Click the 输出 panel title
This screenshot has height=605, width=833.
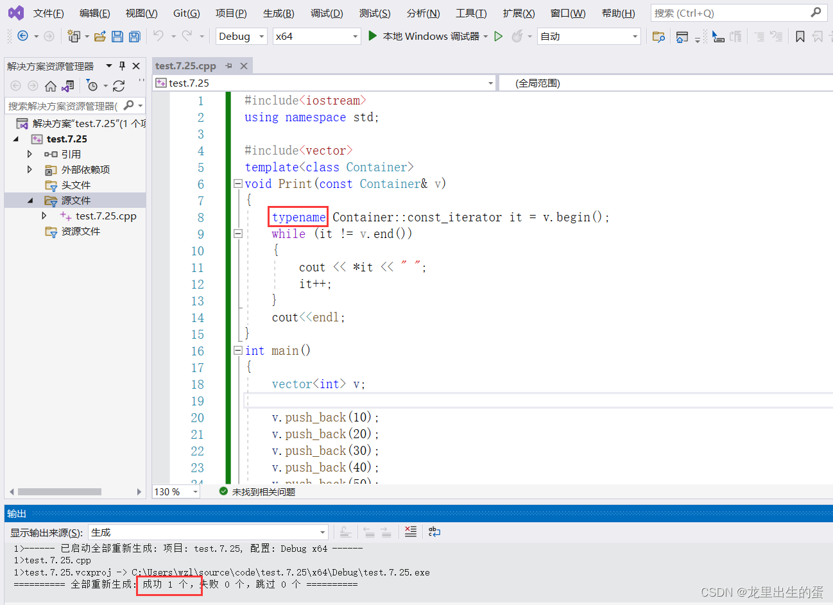[x=17, y=513]
